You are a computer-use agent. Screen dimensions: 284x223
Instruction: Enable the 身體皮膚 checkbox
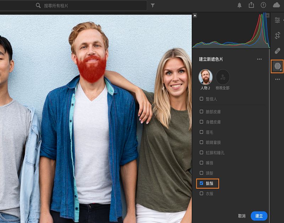pos(201,122)
